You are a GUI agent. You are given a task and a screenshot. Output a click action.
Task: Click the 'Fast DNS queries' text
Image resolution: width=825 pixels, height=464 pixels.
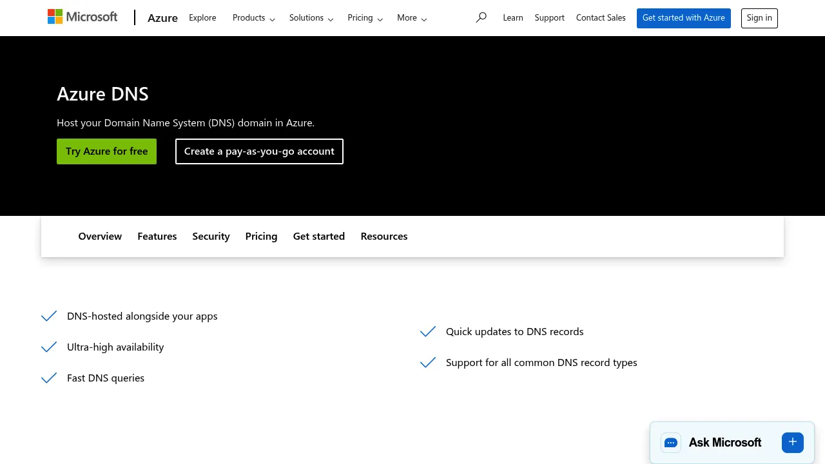tap(106, 378)
